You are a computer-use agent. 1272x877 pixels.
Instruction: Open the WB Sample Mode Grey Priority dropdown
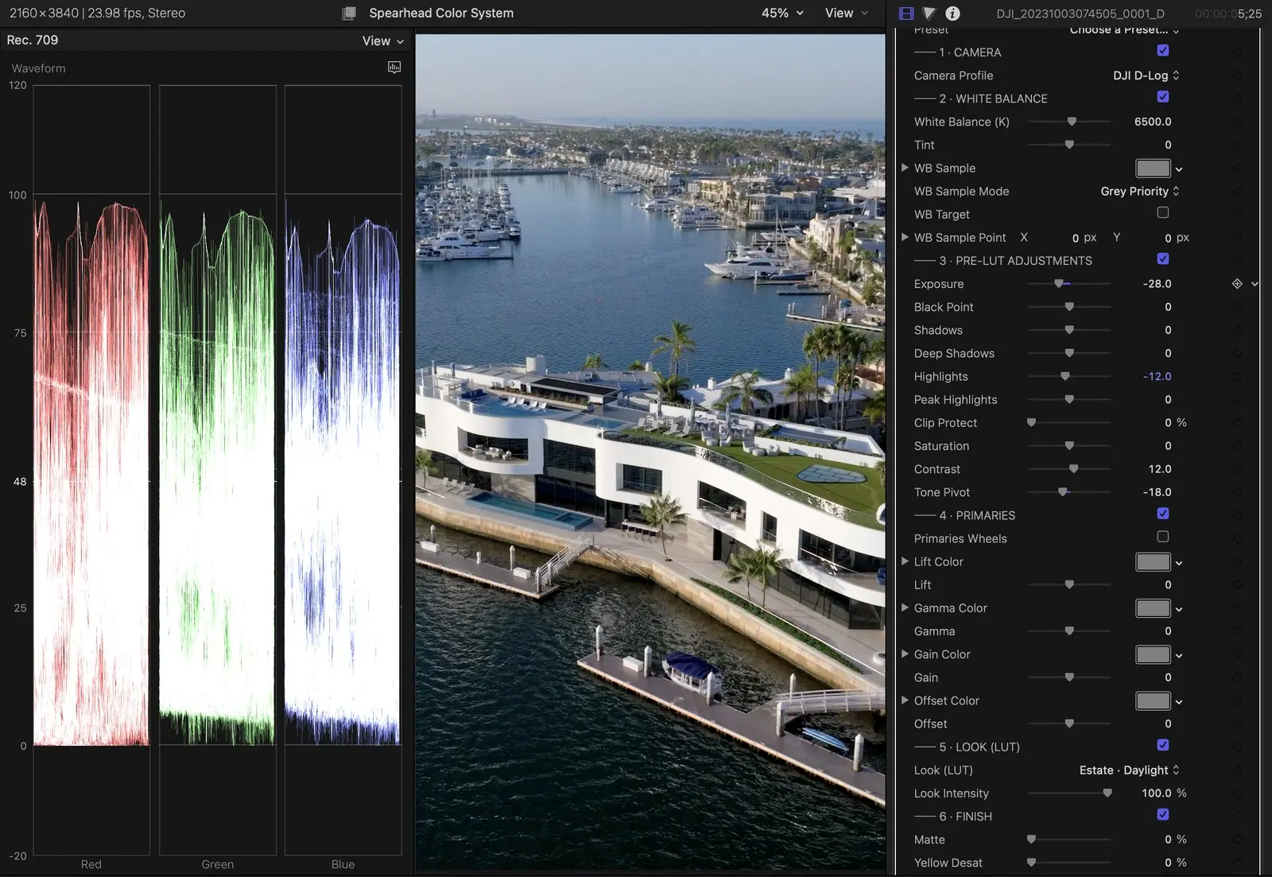click(x=1140, y=192)
